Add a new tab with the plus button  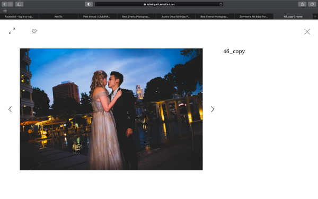[315, 16]
